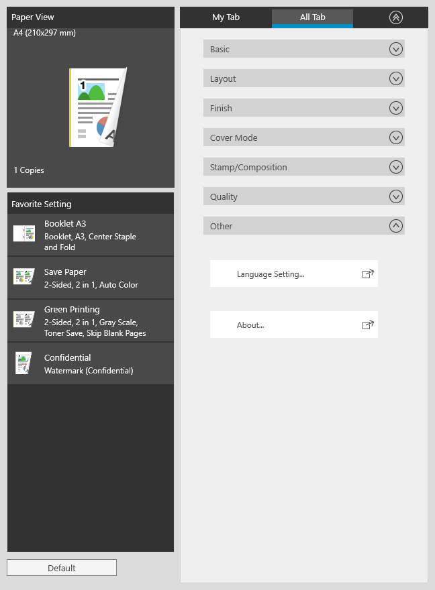Click the Paper View header
The height and width of the screenshot is (590, 435).
tap(91, 17)
